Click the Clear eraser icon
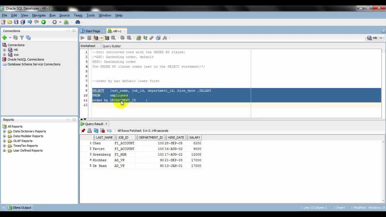The image size is (386, 217). point(151,38)
